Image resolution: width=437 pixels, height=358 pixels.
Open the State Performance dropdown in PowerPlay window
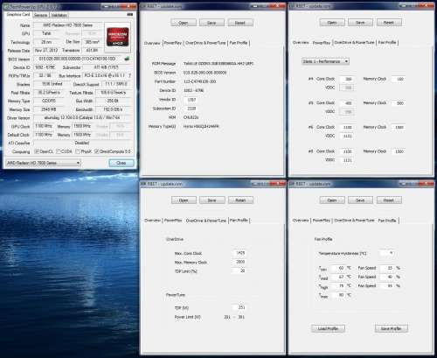325,61
